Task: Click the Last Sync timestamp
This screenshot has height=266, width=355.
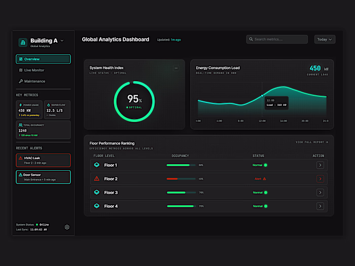Action: 39,230
